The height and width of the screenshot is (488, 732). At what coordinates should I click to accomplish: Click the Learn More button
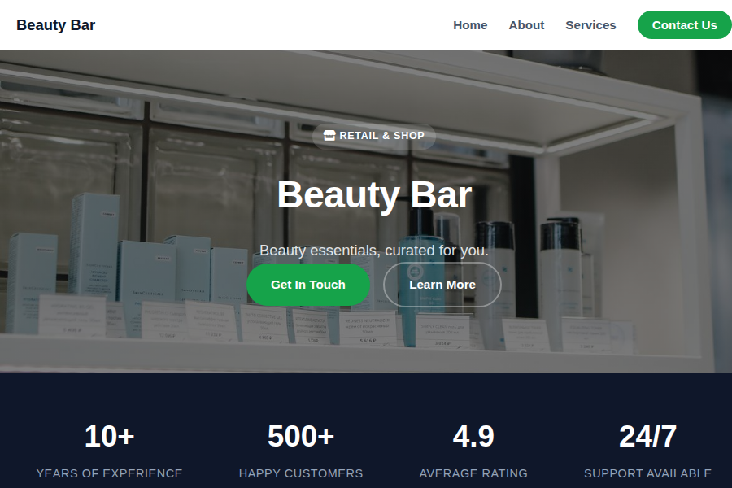[442, 285]
